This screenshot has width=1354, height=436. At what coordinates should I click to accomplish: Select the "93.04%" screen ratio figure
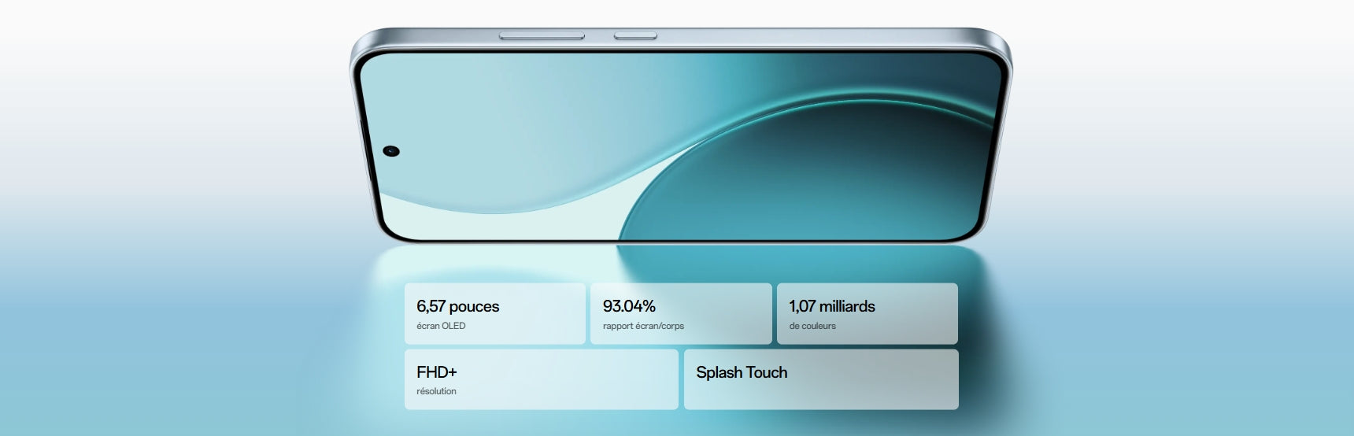pyautogui.click(x=629, y=306)
